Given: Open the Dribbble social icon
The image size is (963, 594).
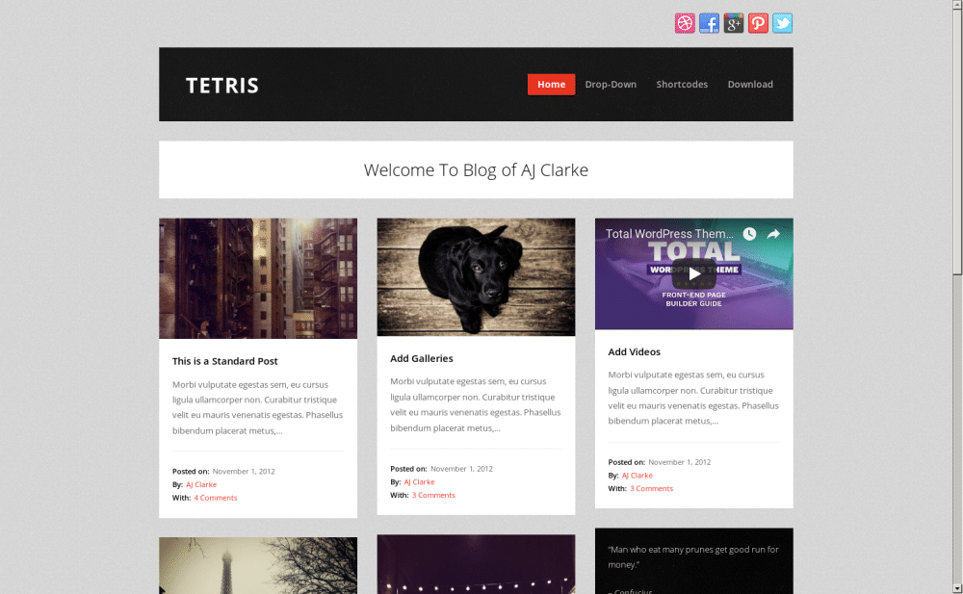Looking at the screenshot, I should [685, 24].
